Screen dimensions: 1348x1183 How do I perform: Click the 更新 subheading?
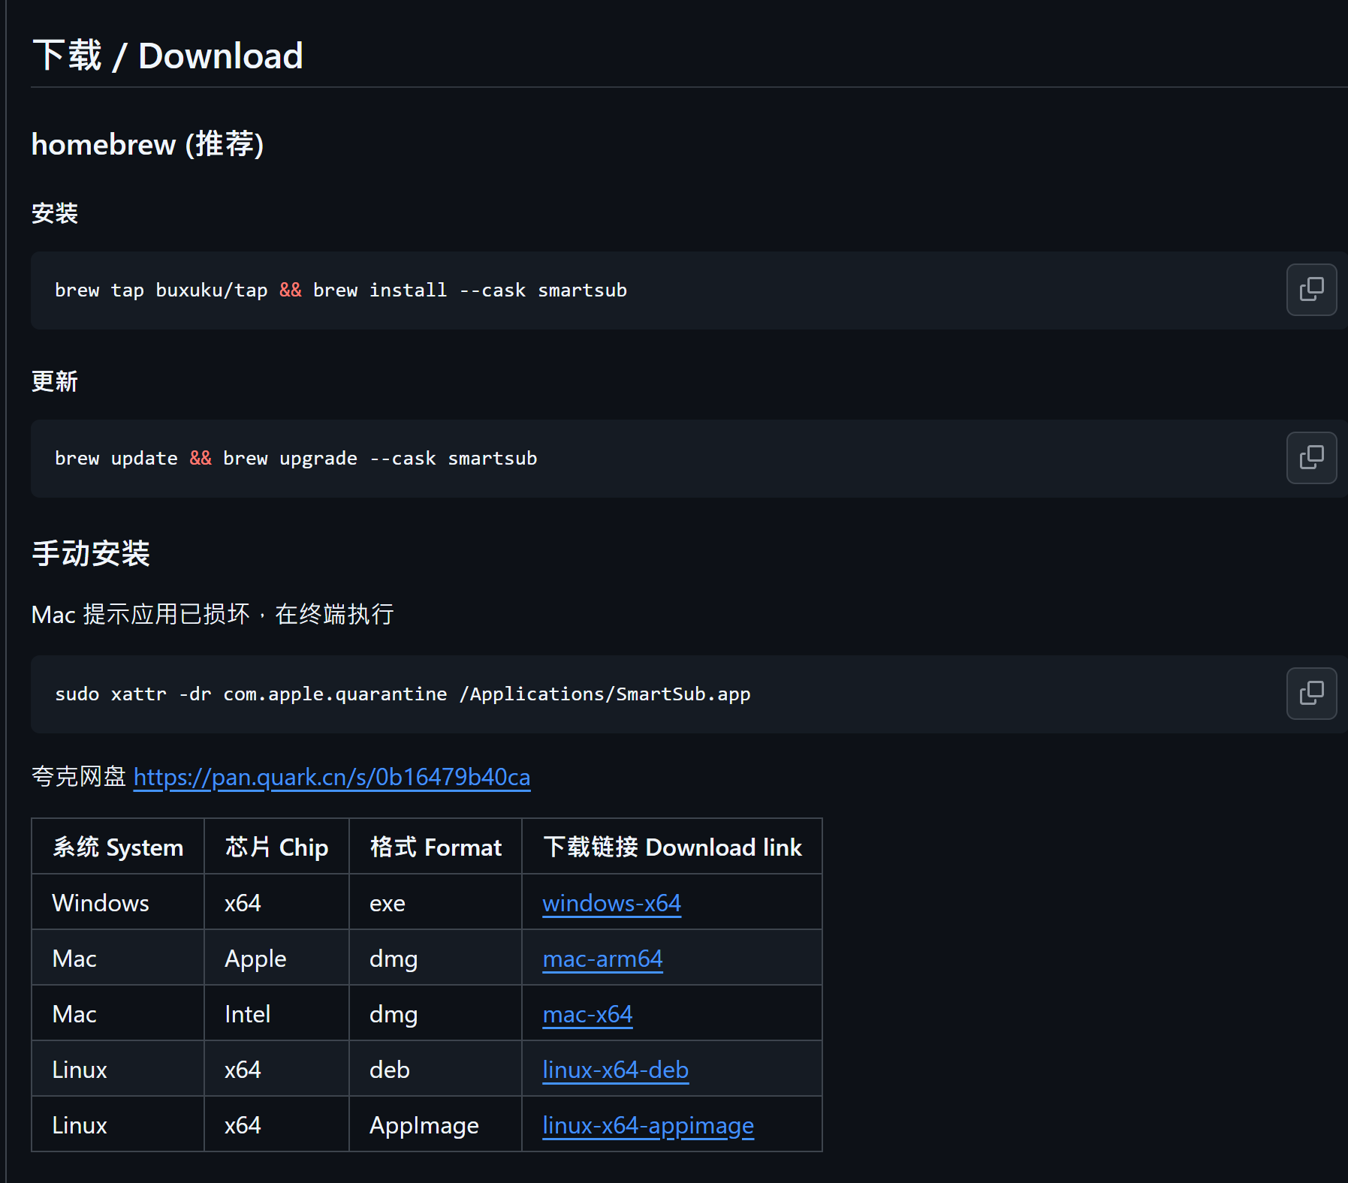click(x=55, y=381)
